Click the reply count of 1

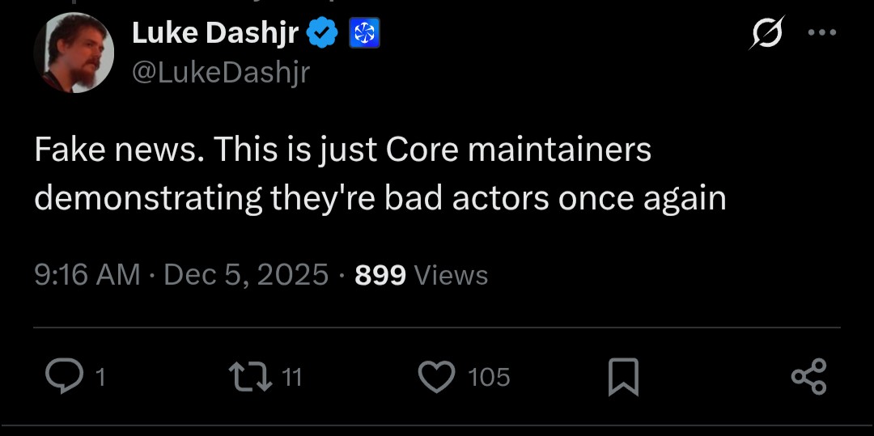[x=100, y=377]
